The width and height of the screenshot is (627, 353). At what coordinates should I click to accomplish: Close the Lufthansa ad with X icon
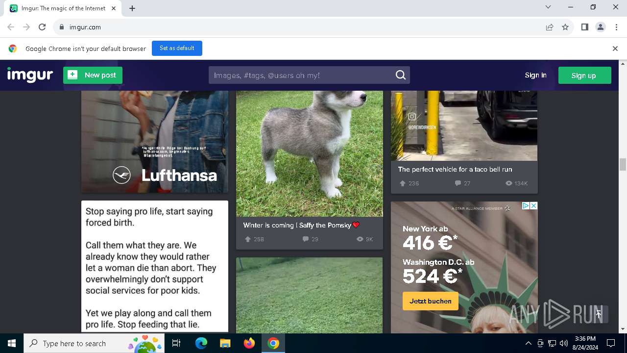point(534,206)
